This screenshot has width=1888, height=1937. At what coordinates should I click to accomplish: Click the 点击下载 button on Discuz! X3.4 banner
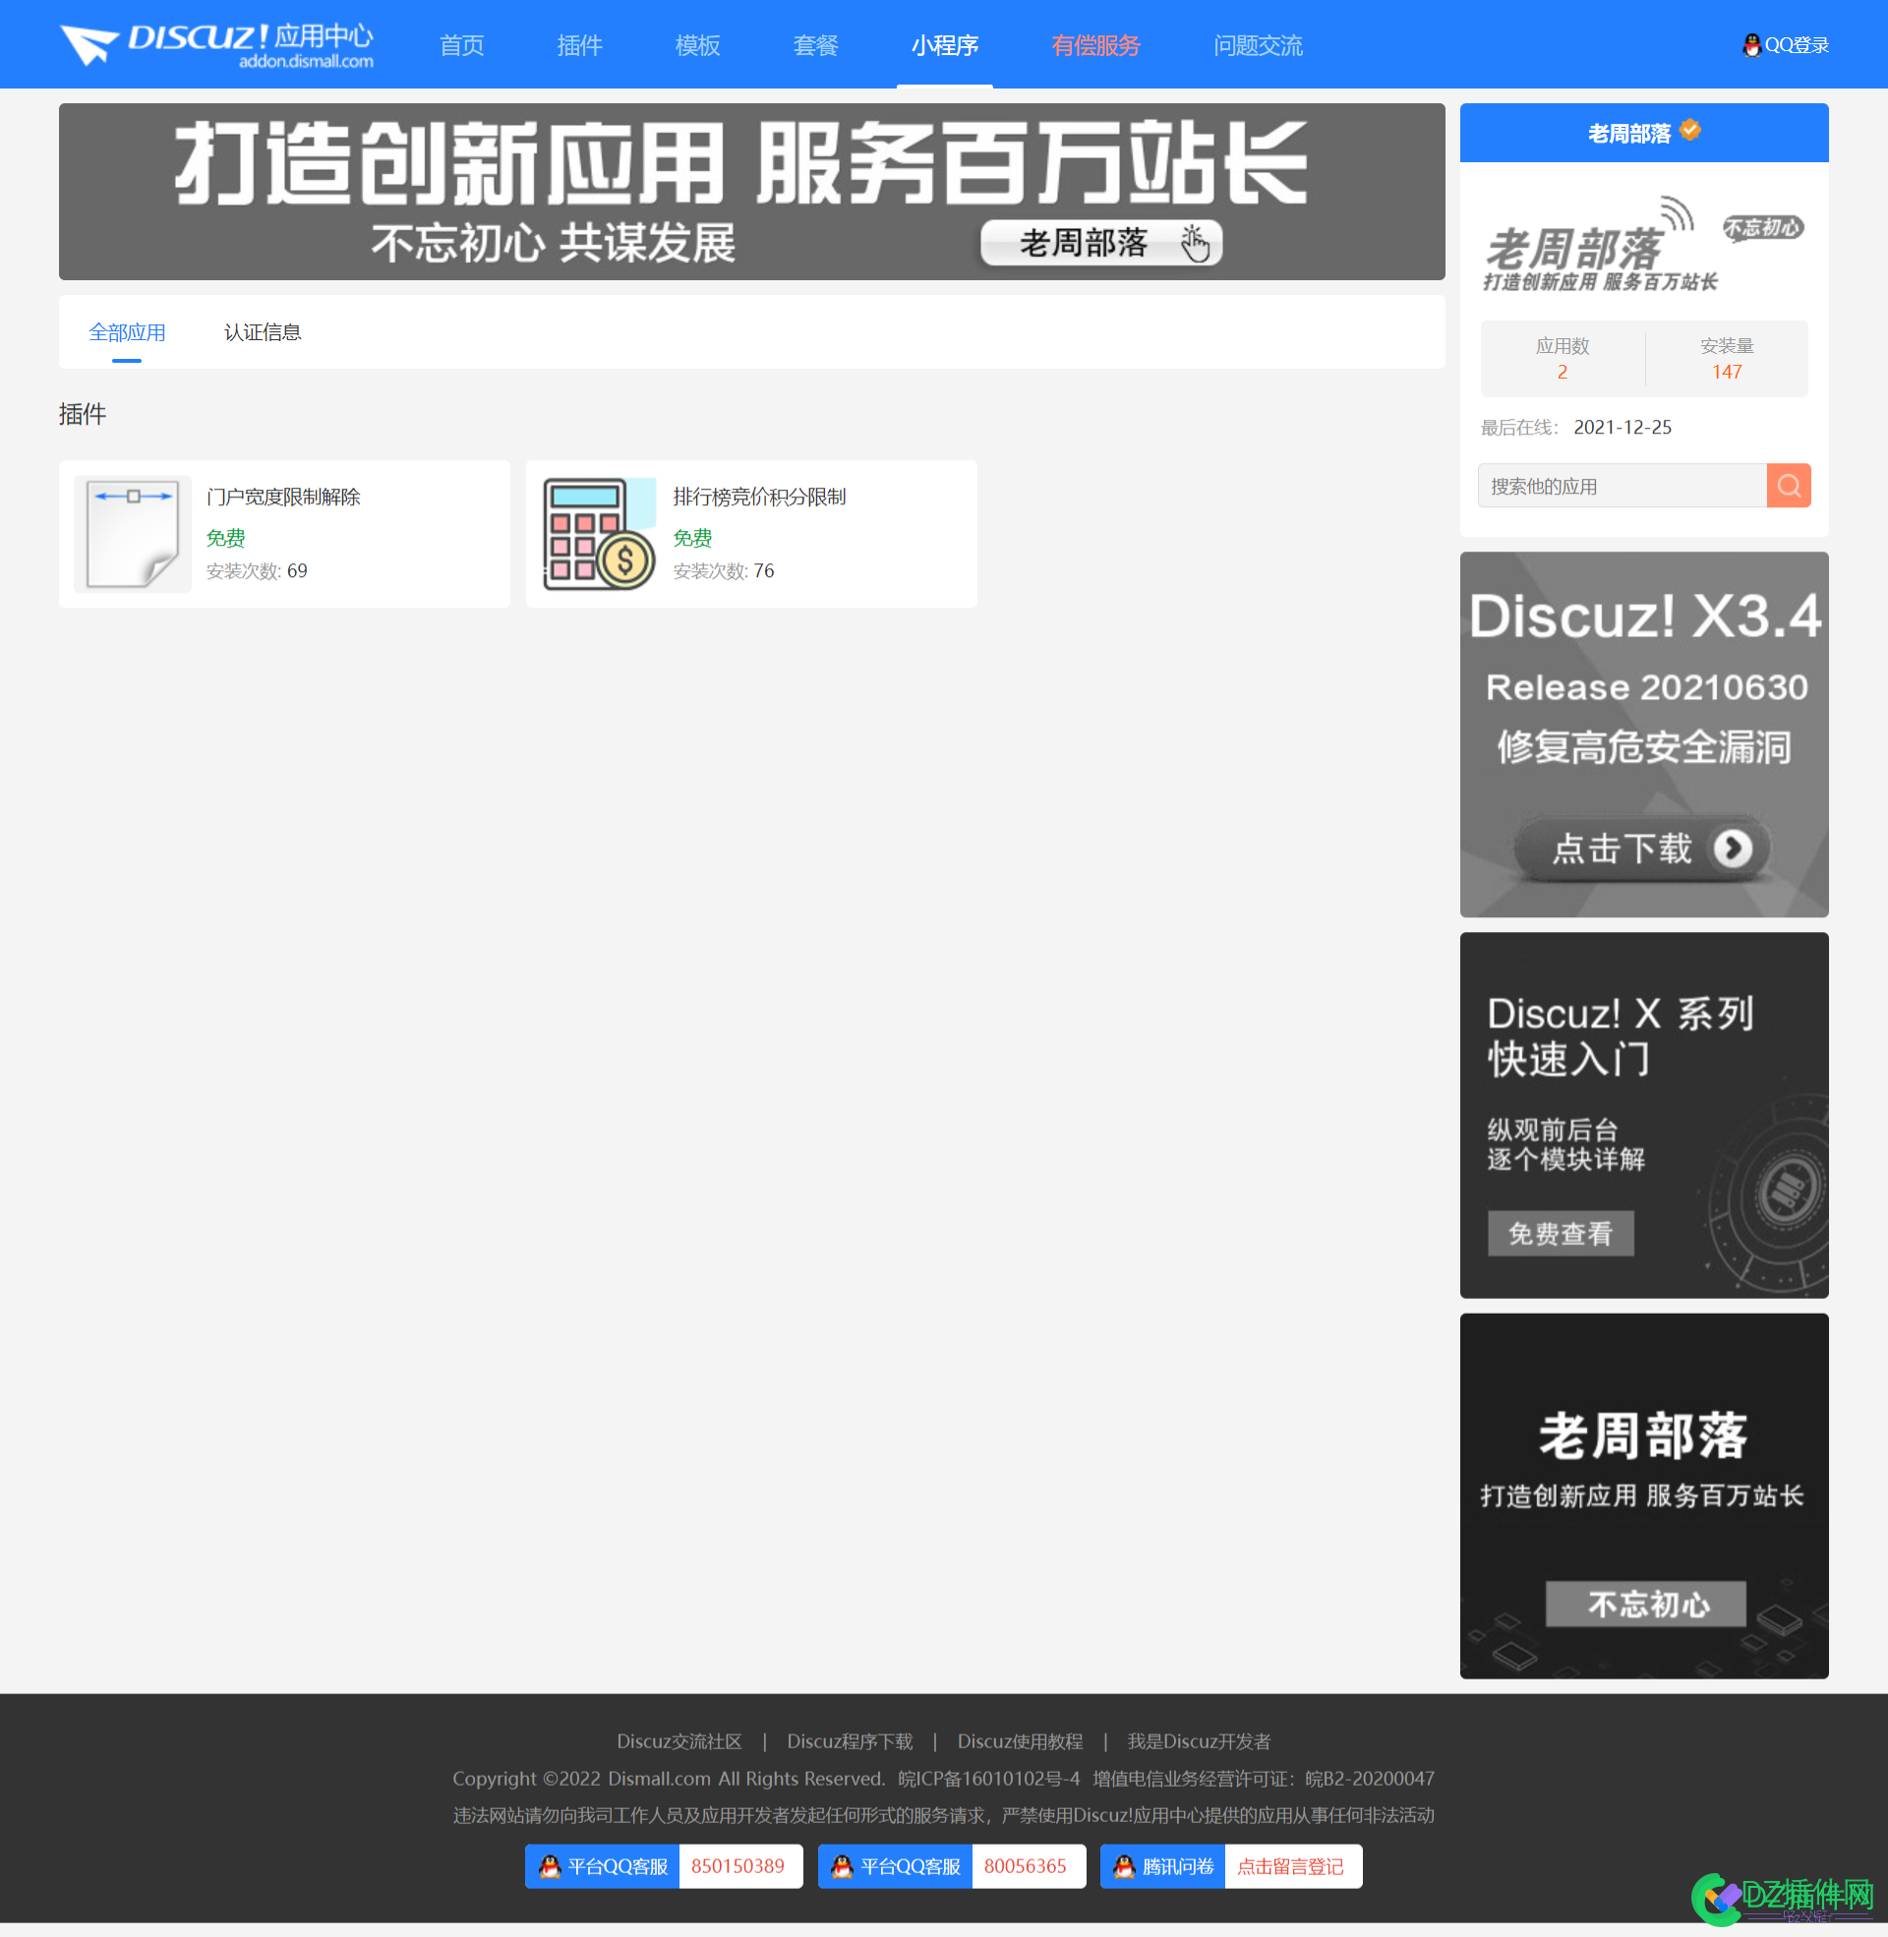1643,849
